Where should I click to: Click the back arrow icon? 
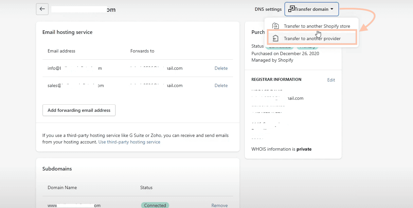point(42,9)
